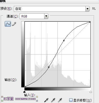The height and width of the screenshot is (103, 99).
Task: Select the curve point editing tool
Action: (8, 24)
